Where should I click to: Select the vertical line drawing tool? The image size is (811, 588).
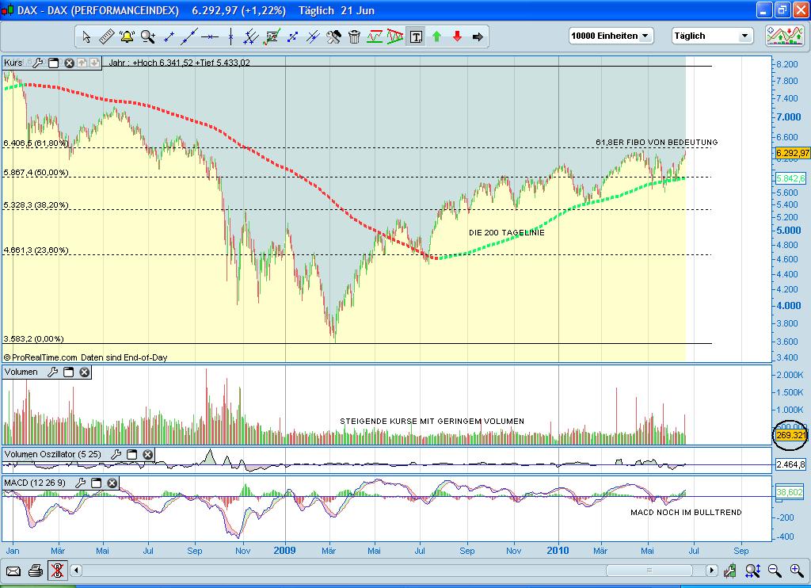[230, 36]
